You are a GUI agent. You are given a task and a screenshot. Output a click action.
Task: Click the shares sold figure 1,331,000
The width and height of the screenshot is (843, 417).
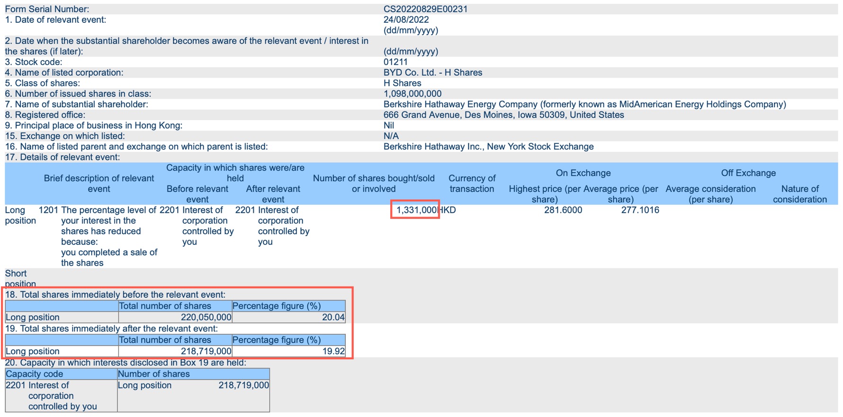coord(416,210)
